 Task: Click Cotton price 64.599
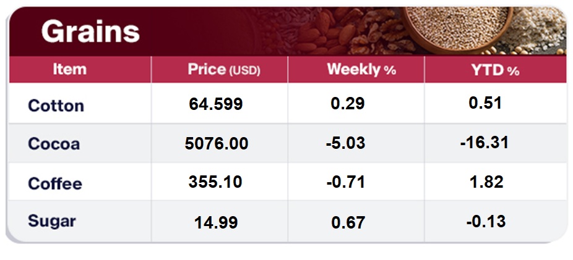pyautogui.click(x=216, y=104)
